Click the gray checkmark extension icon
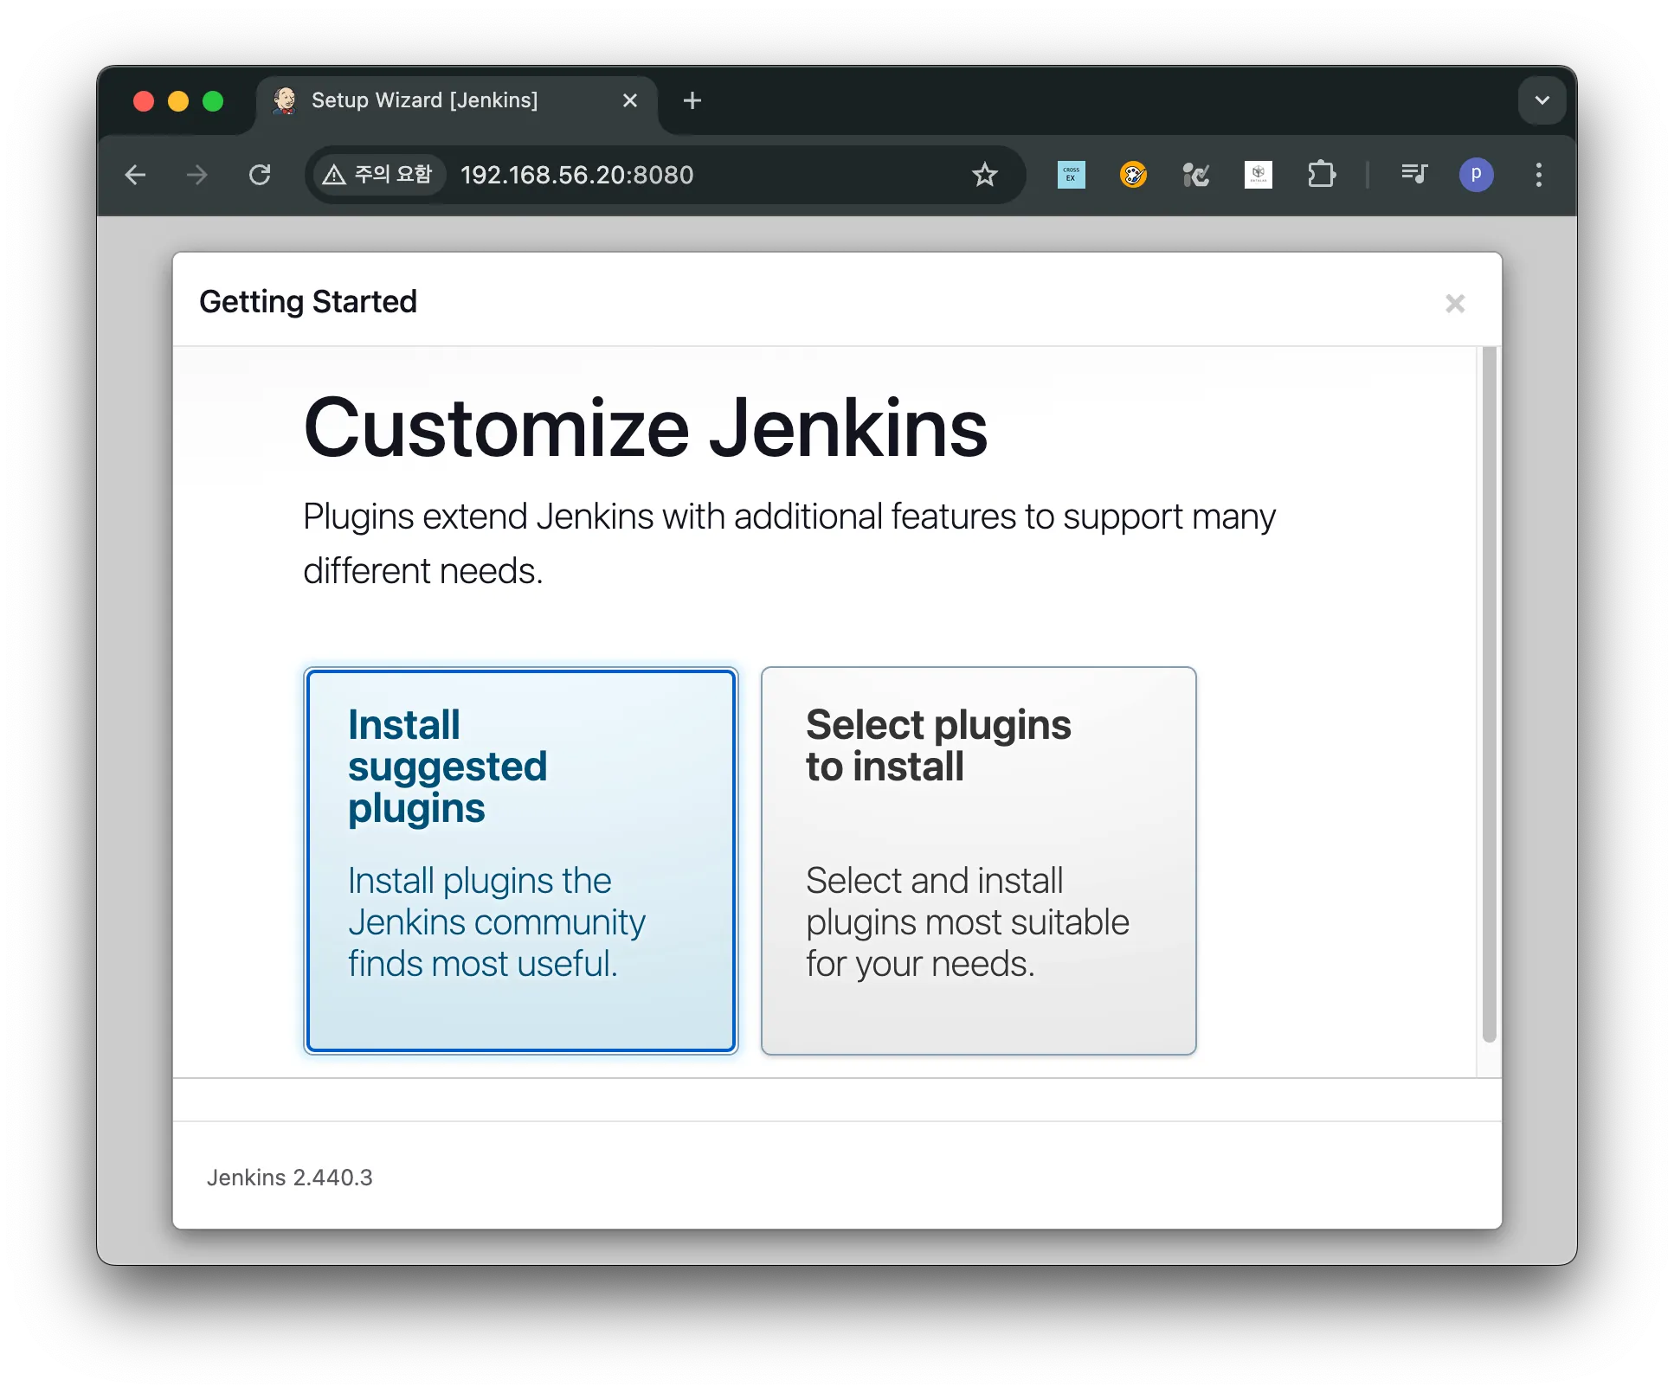Screen dimensions: 1674x1393 (1195, 175)
